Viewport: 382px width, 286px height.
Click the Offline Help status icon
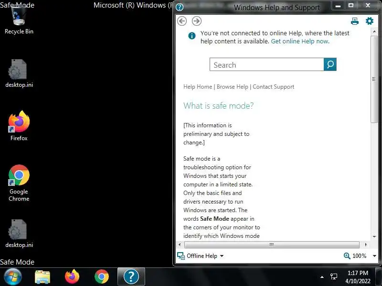(x=181, y=256)
